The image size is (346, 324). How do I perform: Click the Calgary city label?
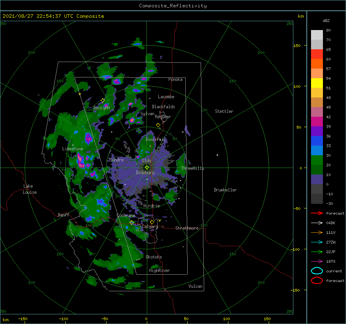pyautogui.click(x=150, y=227)
